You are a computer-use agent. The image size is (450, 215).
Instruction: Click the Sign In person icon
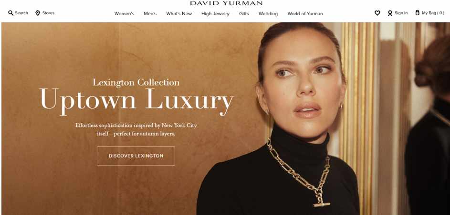coord(390,13)
